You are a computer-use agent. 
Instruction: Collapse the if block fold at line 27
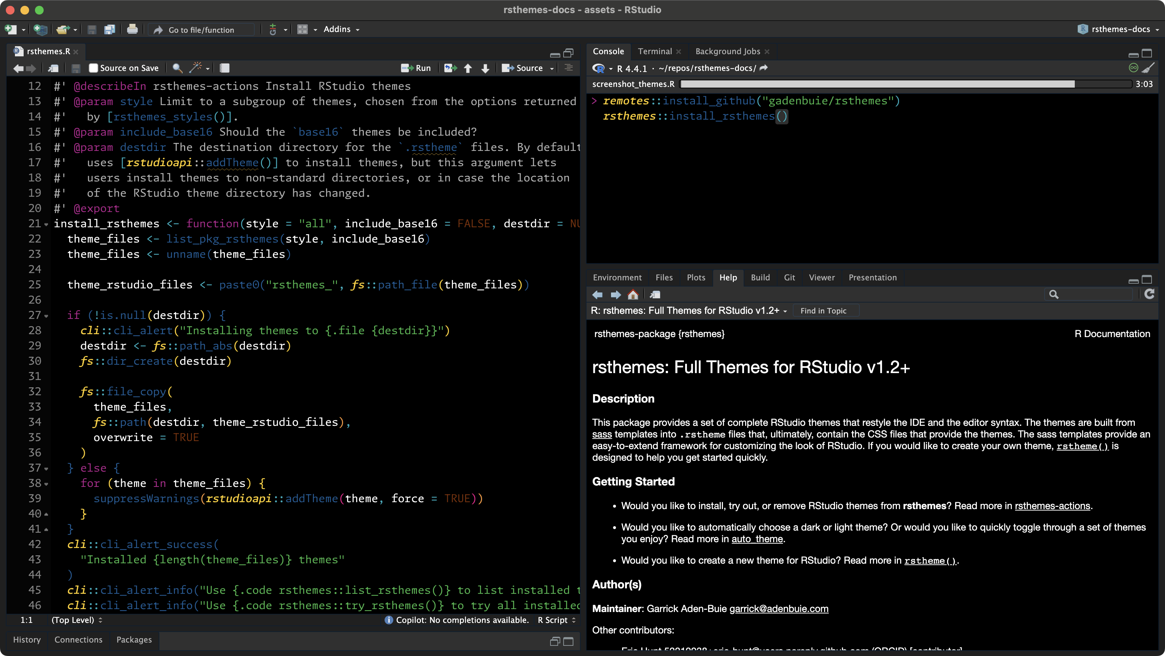(46, 316)
